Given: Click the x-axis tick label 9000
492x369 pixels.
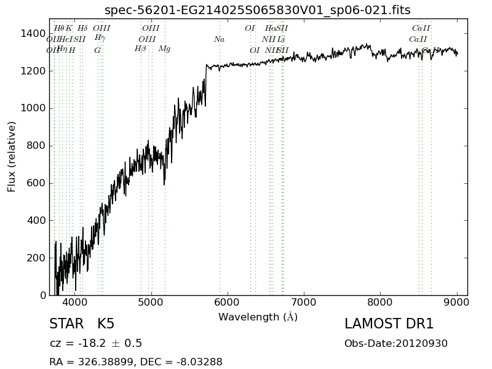Looking at the screenshot, I should 457,303.
